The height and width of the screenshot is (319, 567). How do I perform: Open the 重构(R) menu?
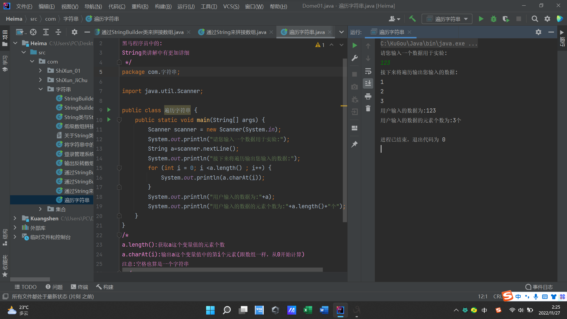[x=140, y=6]
